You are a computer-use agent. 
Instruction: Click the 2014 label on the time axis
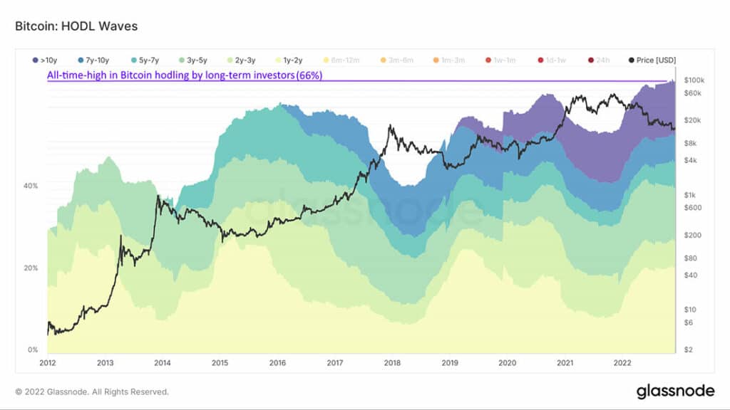click(x=163, y=362)
